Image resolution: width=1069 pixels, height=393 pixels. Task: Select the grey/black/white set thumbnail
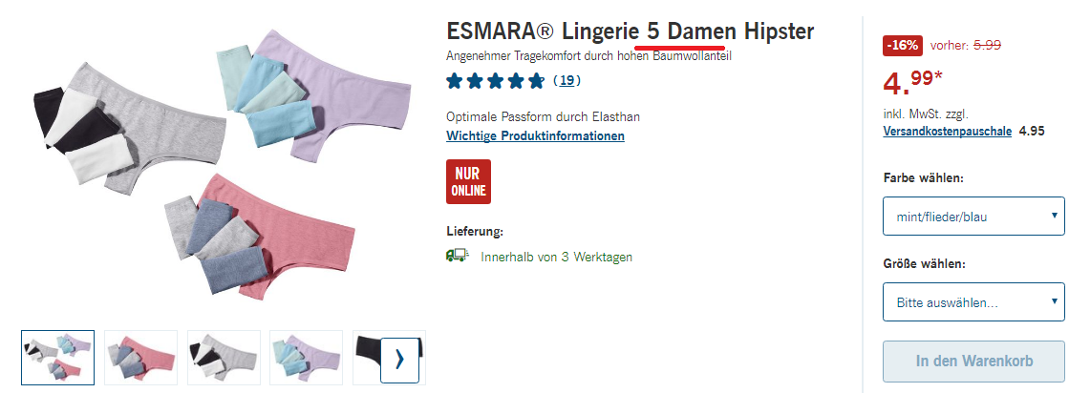tap(224, 358)
